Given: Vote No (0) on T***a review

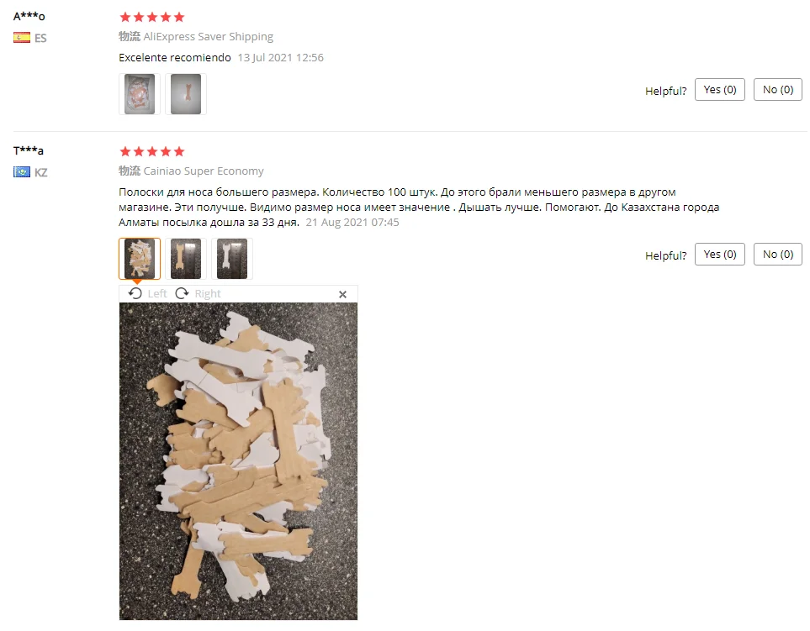Looking at the screenshot, I should 777,255.
